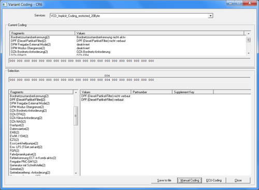The height and width of the screenshot is (190, 259).
Task: Click 'Bordnetzzustandserkennung nicht aktiv' value in Current Coding
Action: click(x=101, y=37)
